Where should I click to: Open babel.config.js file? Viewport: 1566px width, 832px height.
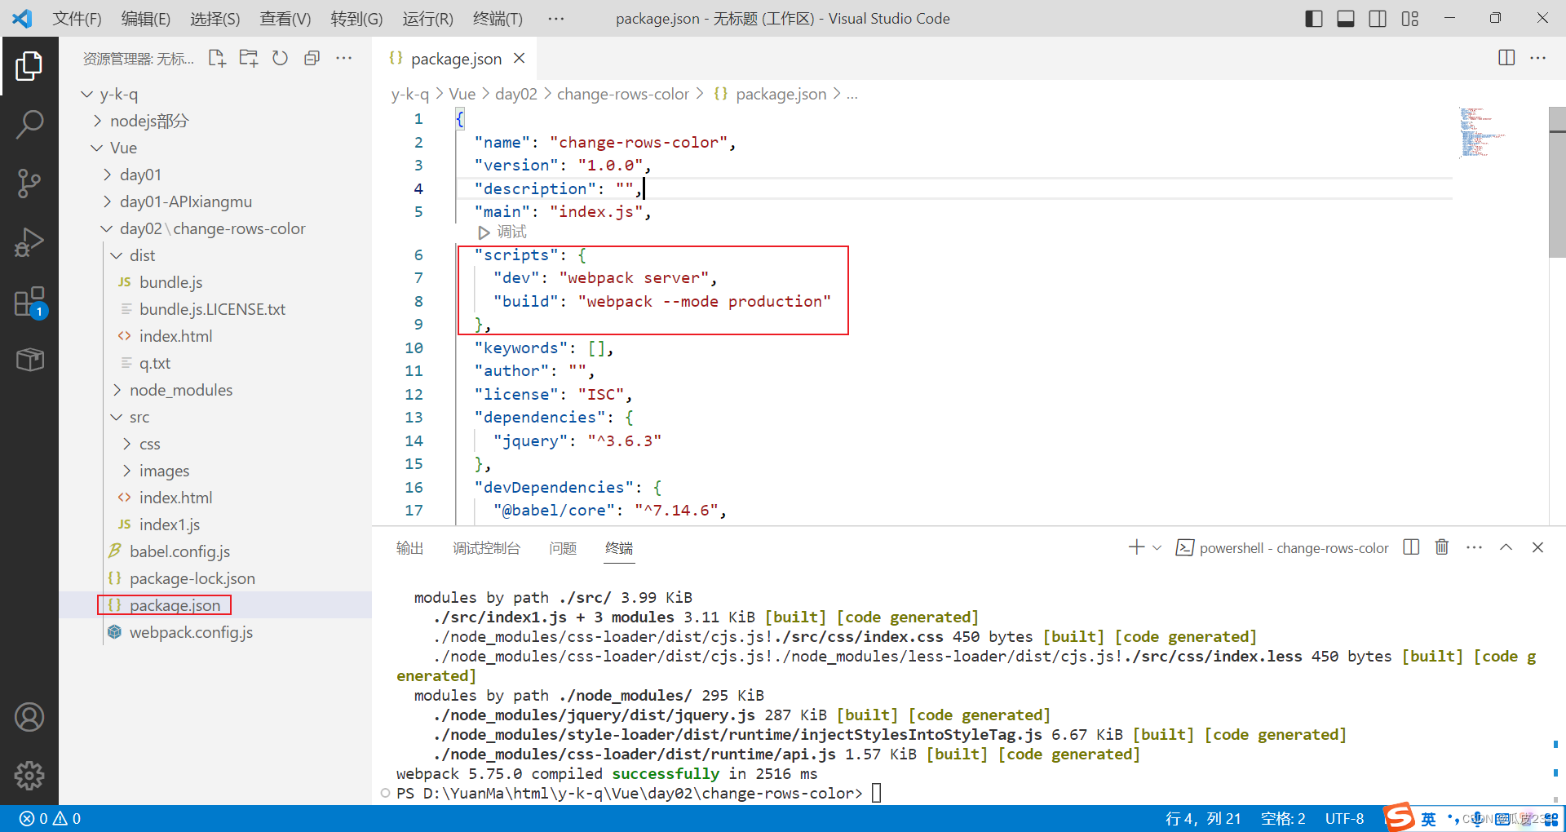215,552
